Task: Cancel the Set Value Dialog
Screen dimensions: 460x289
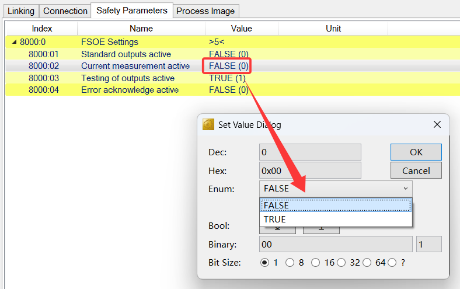Action: (416, 170)
